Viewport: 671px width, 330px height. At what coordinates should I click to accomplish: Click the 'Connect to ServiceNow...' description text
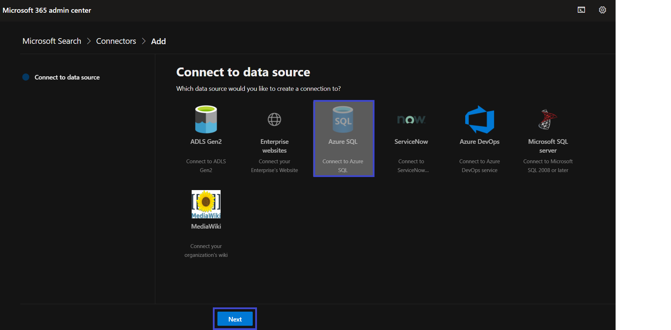click(x=411, y=165)
